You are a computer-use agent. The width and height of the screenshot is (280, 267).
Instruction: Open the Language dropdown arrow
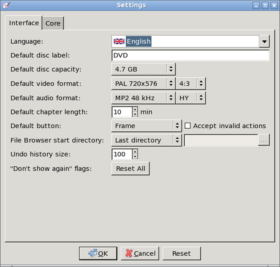pyautogui.click(x=264, y=41)
